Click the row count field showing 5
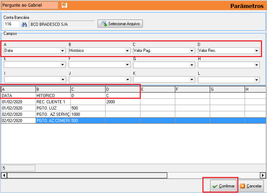The image size is (267, 193). coord(18,168)
